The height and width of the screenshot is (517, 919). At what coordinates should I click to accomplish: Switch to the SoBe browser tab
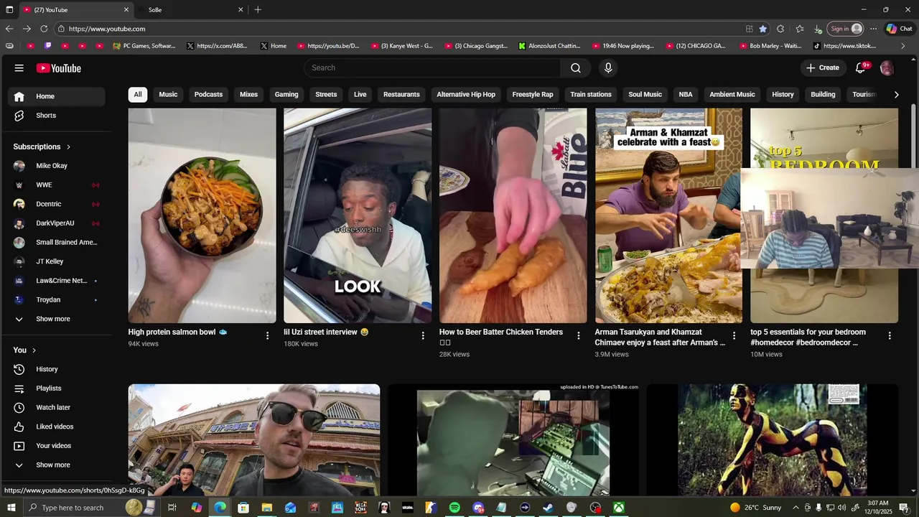190,10
